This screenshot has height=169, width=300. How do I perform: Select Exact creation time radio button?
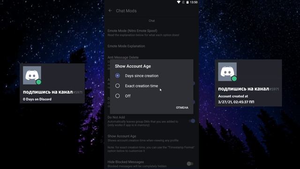pos(118,86)
